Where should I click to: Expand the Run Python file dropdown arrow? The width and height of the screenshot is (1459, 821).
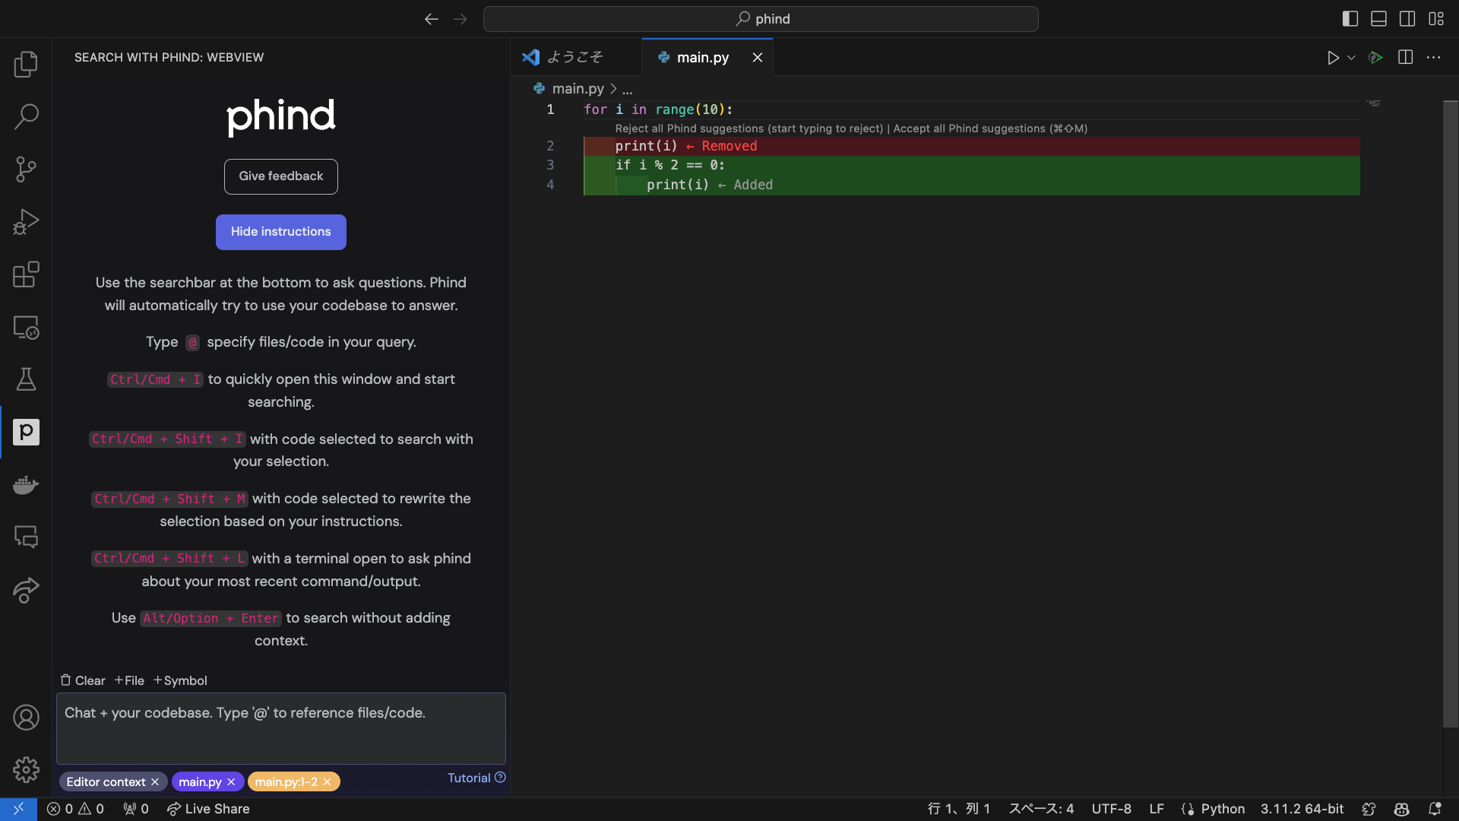click(1351, 58)
